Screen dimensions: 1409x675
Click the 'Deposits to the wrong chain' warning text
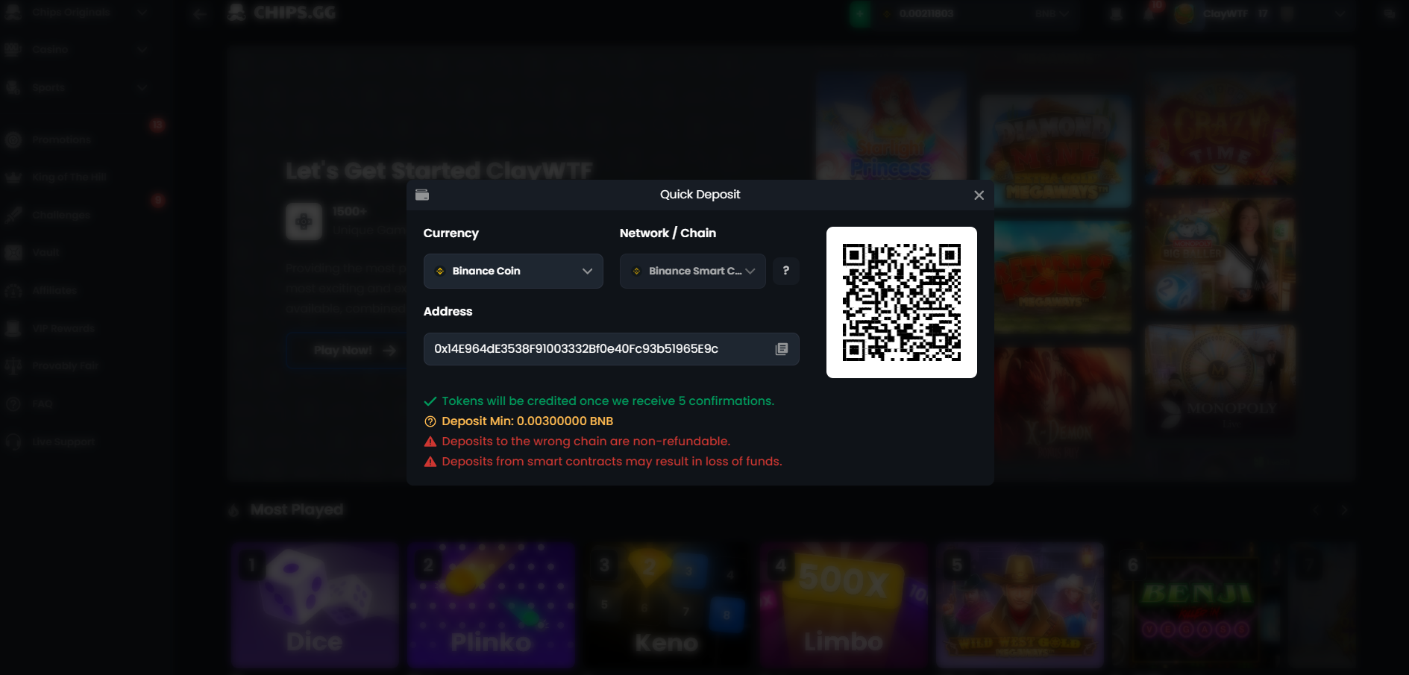tap(586, 442)
